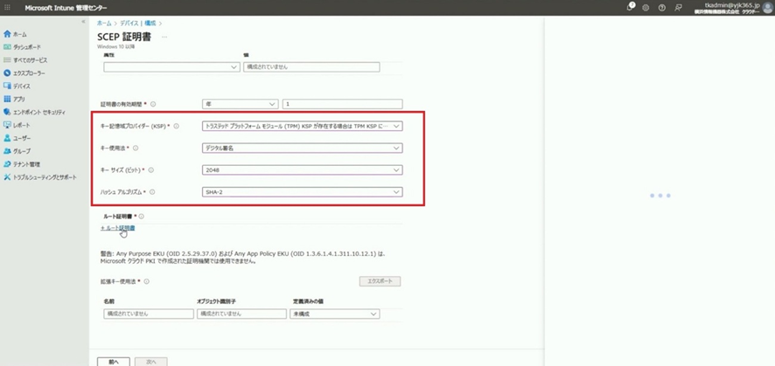Open the notifications bell icon
This screenshot has width=775, height=366.
pos(630,7)
